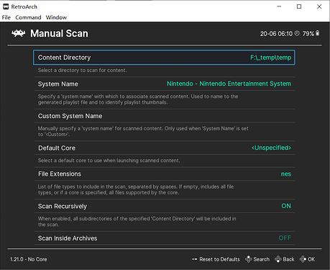
Task: Click the RetroArch title bar app icon
Action: (6, 6)
